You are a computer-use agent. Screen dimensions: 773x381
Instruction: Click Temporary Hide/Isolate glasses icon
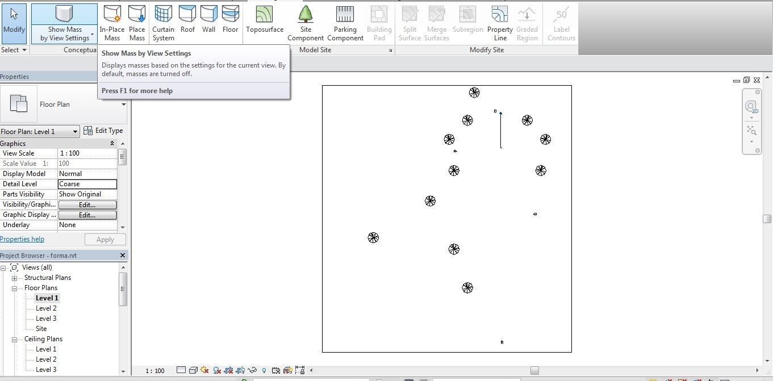point(252,370)
